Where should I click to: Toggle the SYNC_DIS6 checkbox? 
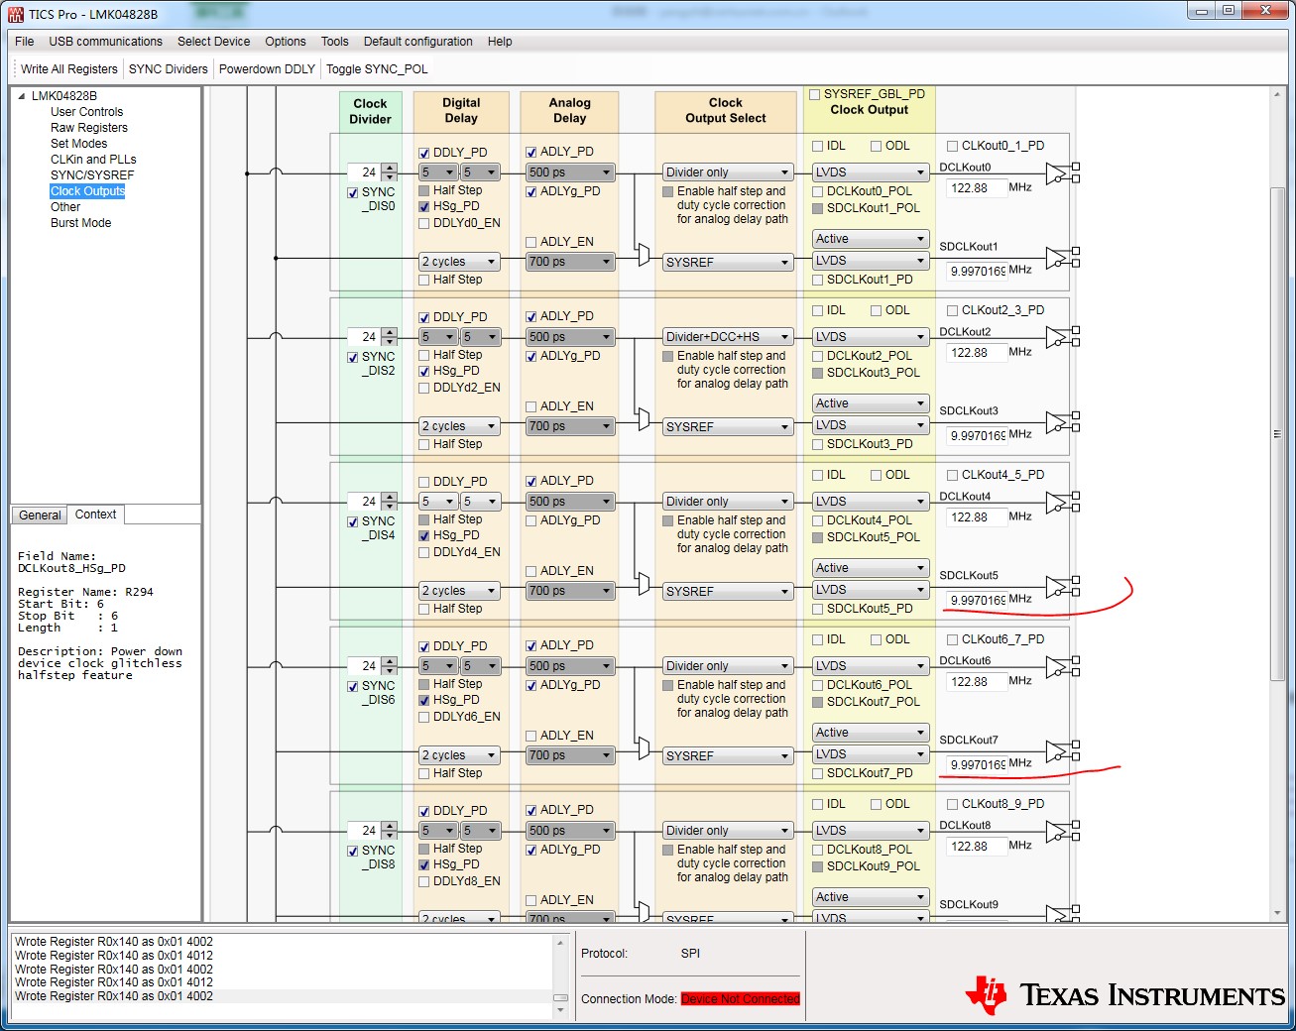click(x=352, y=686)
